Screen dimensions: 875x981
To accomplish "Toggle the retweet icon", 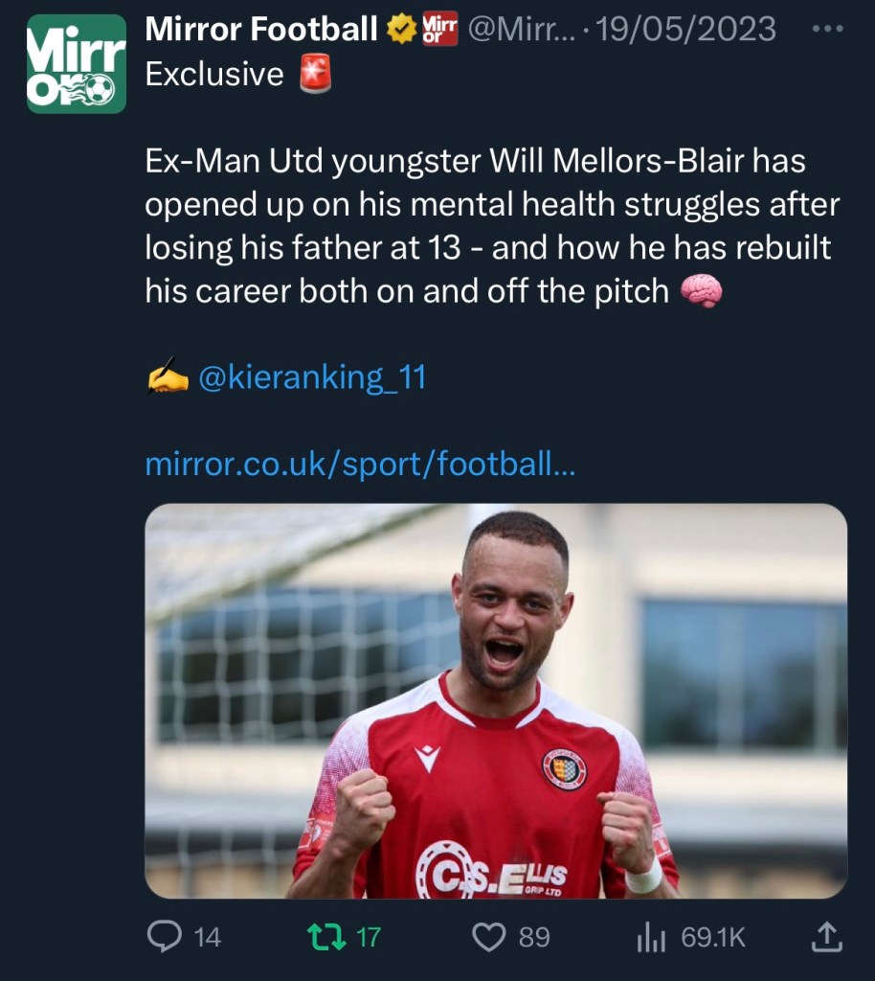I will point(327,936).
